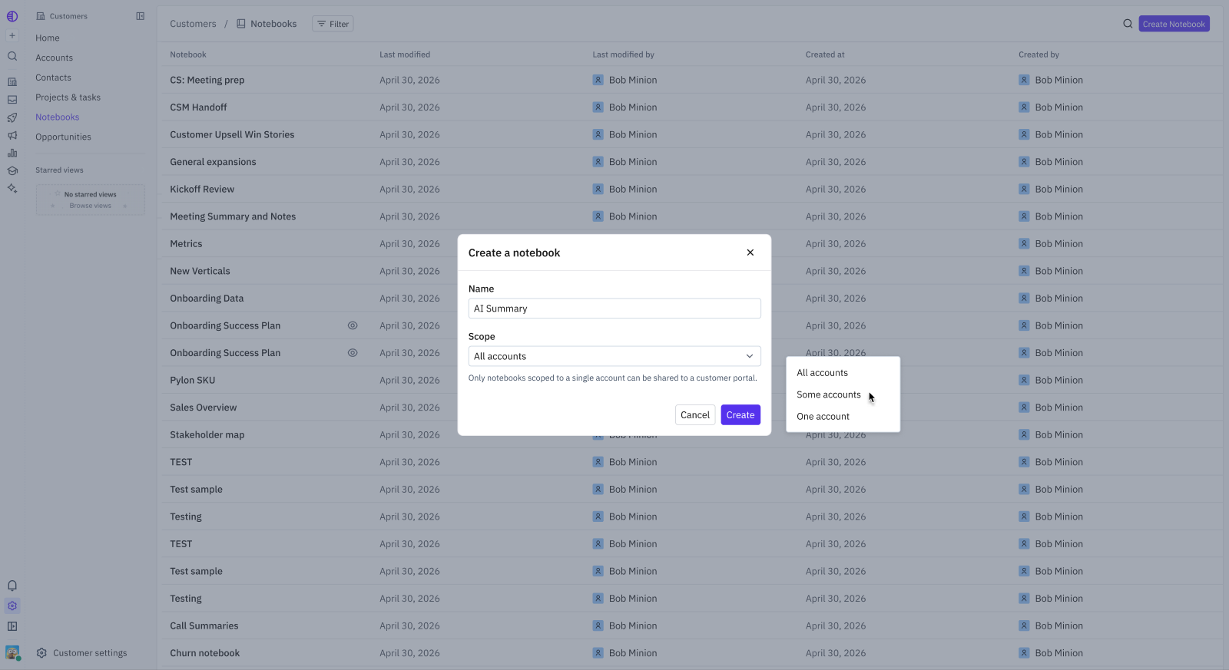Open the Customers building icon in the rail
Image resolution: width=1229 pixels, height=670 pixels.
tap(12, 81)
